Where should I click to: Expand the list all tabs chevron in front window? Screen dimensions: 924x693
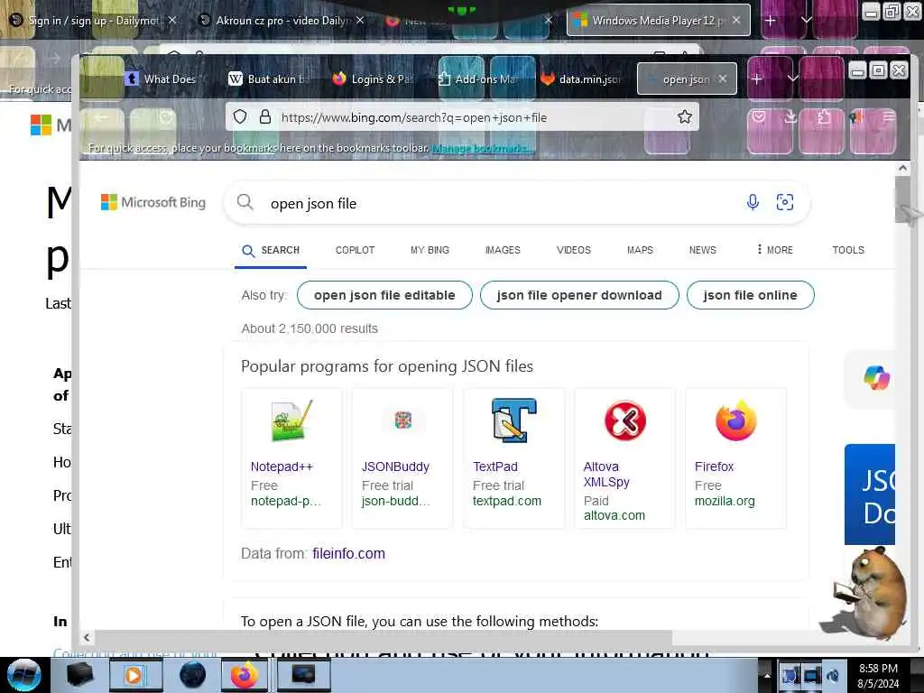coord(792,79)
